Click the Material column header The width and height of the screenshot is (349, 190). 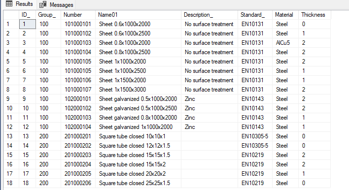(285, 15)
